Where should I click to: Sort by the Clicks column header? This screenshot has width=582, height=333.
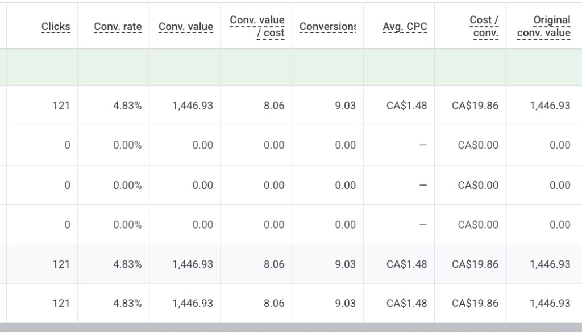coord(56,27)
